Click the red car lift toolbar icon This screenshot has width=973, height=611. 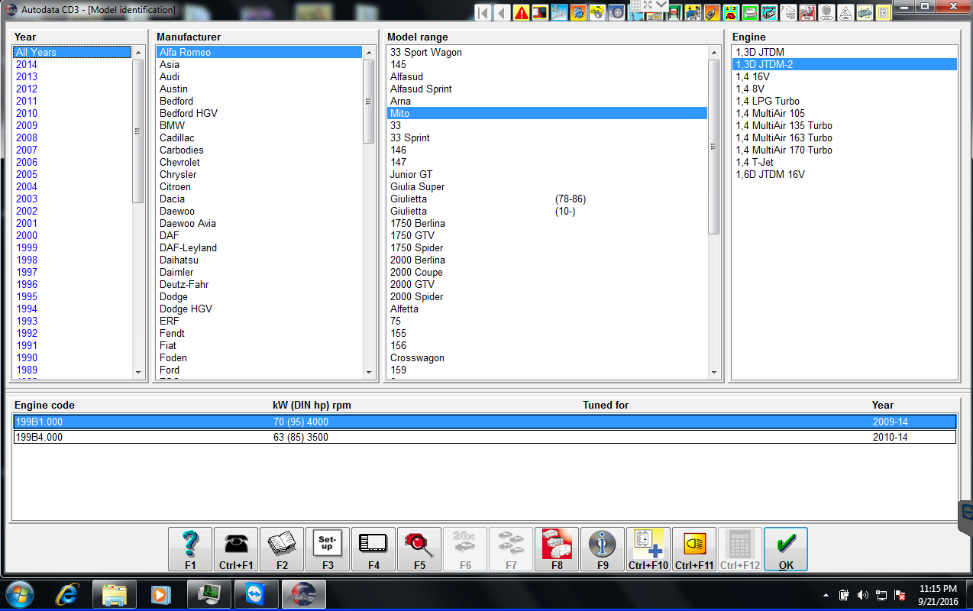[x=674, y=12]
